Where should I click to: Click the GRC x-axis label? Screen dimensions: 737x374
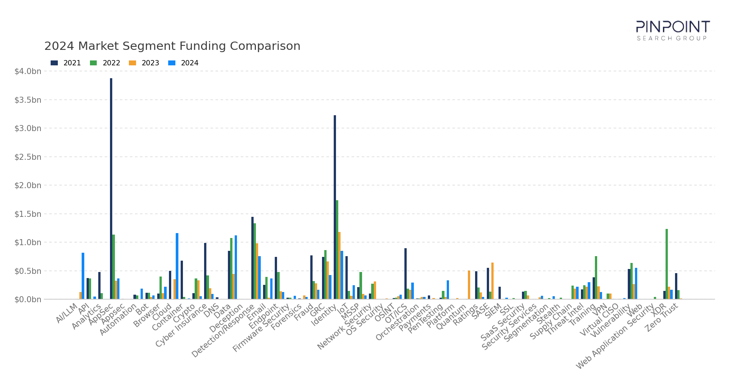[318, 310]
